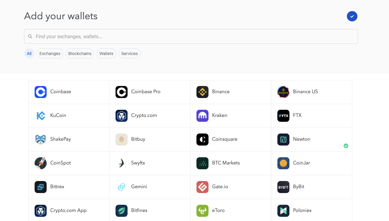Choose the Kraken purple logo
The image size is (389, 221).
[x=202, y=115]
